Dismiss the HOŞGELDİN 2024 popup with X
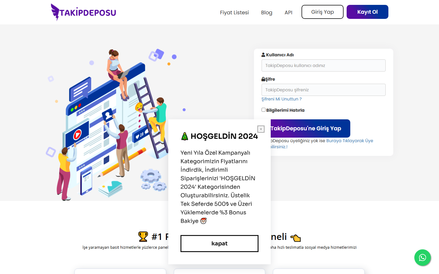 point(261,129)
